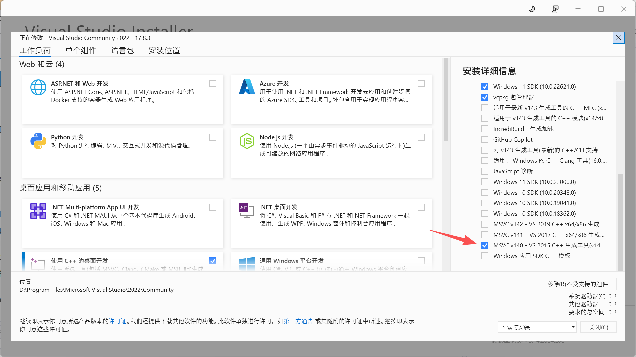Click the Azure development logo icon
636x357 pixels.
coord(247,87)
